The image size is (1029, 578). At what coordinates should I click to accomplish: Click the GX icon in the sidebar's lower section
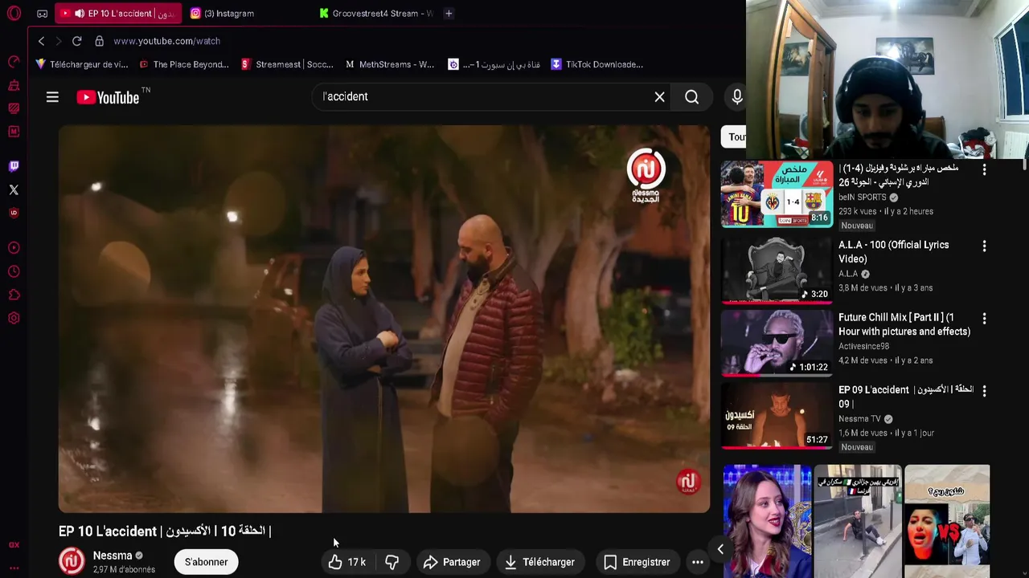[14, 544]
